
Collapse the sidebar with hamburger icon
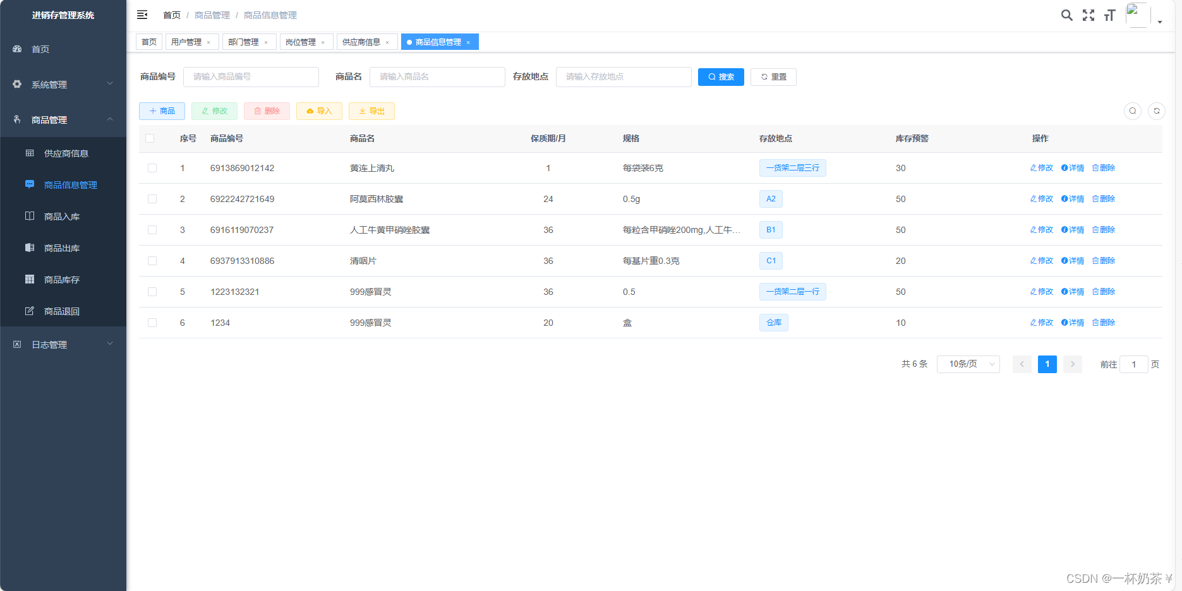[x=142, y=15]
